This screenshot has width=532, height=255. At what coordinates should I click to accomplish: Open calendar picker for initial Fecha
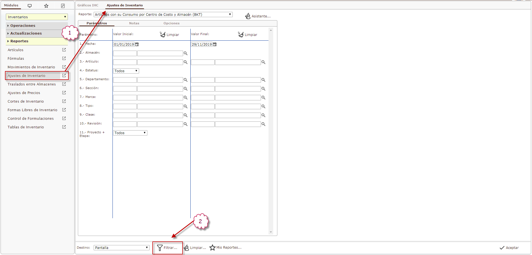(x=137, y=44)
